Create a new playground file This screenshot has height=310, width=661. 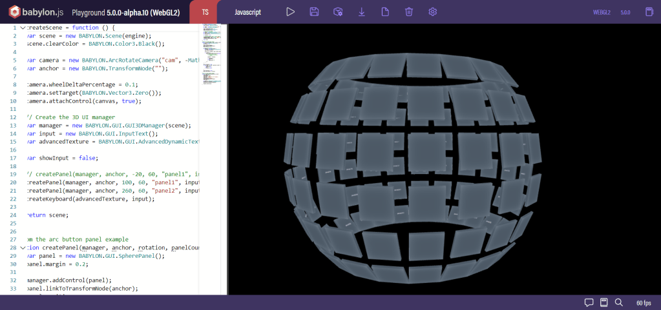[x=385, y=12]
